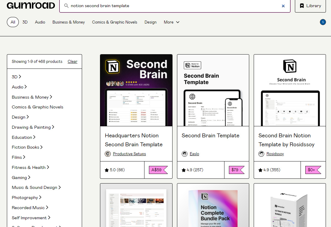Click the $79 price tag
The image size is (331, 227).
pyautogui.click(x=237, y=170)
